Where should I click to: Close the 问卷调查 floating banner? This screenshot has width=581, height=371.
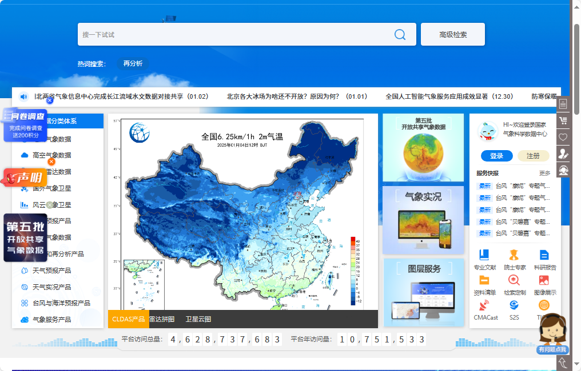pos(50,100)
